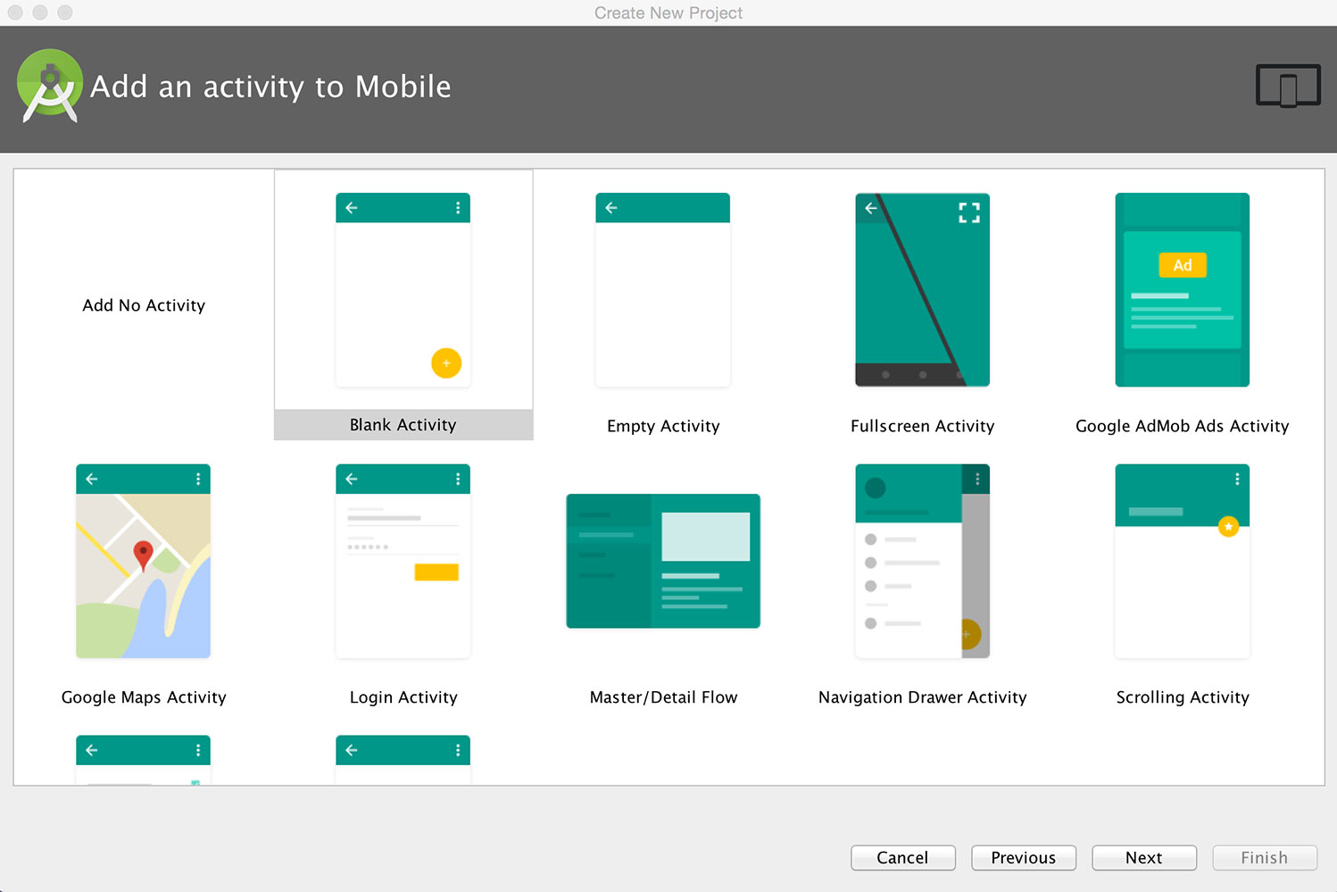Select the Login Activity template preview
Screen dimensions: 1337x892
point(403,562)
